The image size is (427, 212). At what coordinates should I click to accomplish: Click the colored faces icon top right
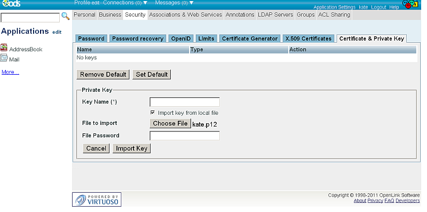[x=410, y=4]
